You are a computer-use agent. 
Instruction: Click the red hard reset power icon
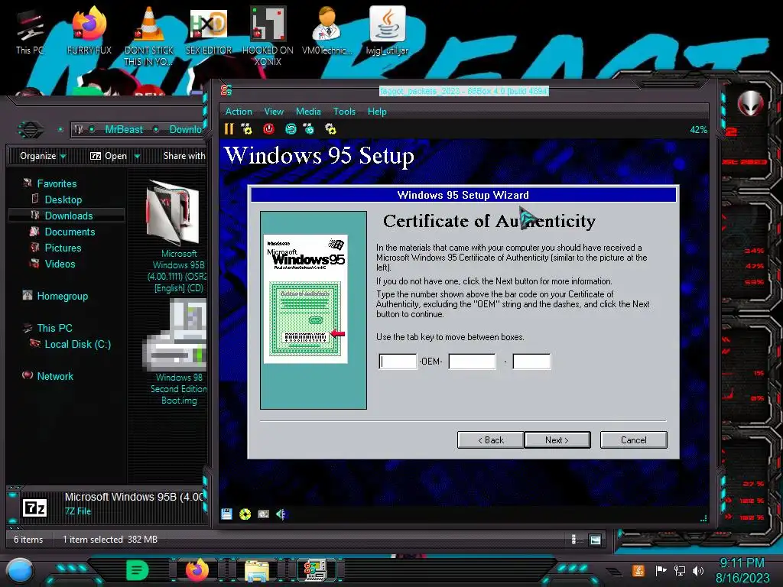268,129
